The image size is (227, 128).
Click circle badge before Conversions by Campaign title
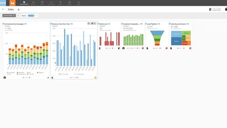[x=3, y=24]
